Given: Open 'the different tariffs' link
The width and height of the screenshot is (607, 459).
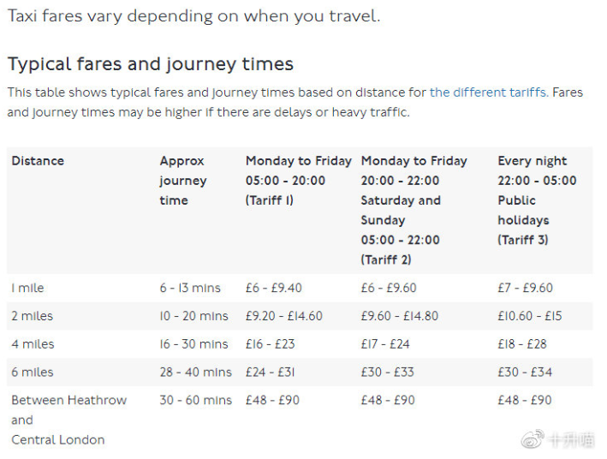Looking at the screenshot, I should [x=489, y=92].
